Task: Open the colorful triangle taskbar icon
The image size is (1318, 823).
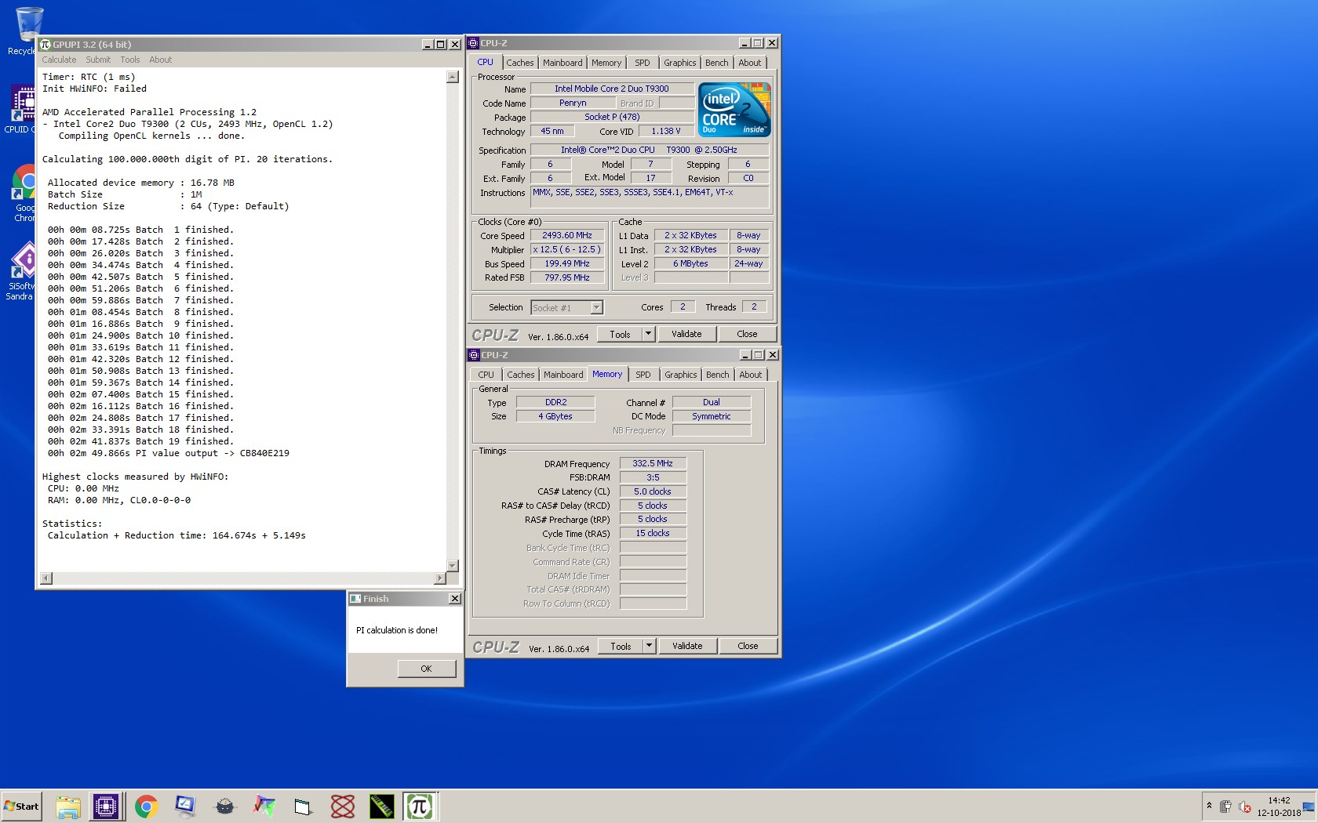Action: (x=264, y=807)
